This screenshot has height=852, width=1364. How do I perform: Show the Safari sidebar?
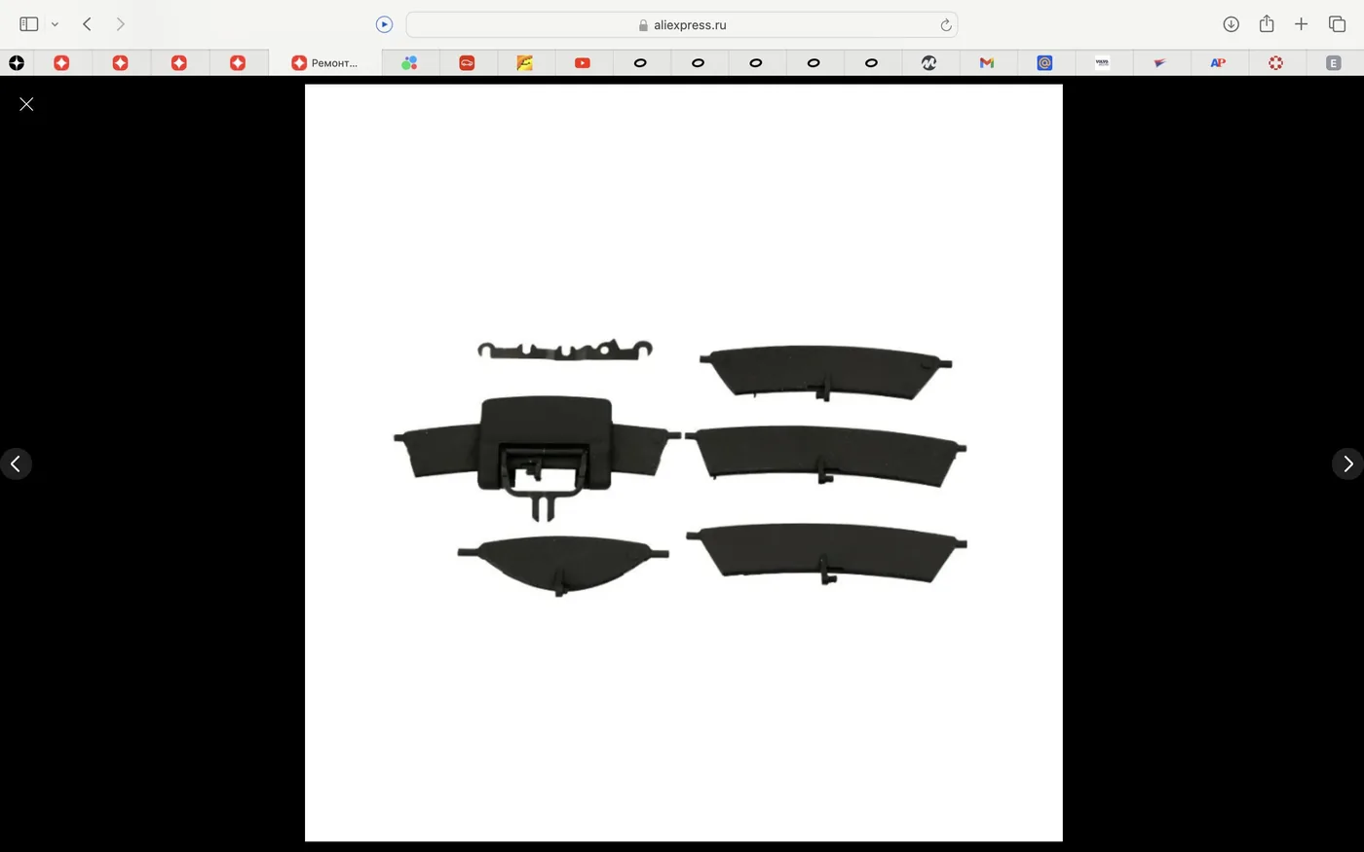click(29, 24)
